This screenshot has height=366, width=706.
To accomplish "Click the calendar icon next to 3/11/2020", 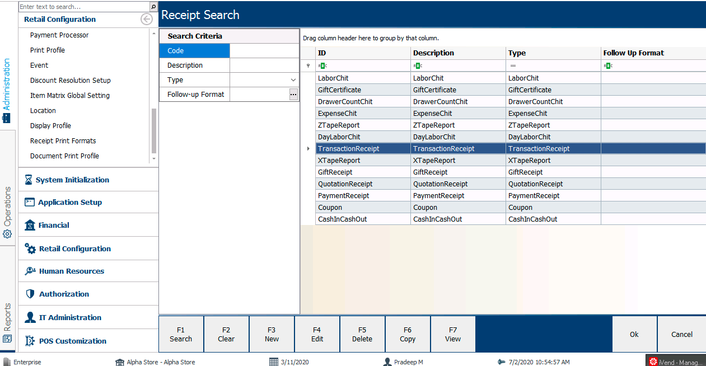I will [x=274, y=362].
